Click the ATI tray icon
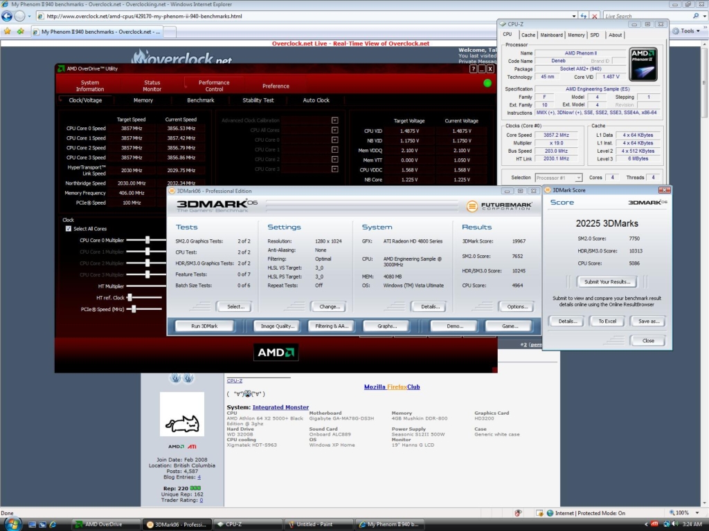Viewport: 709px width, 531px height. point(654,524)
